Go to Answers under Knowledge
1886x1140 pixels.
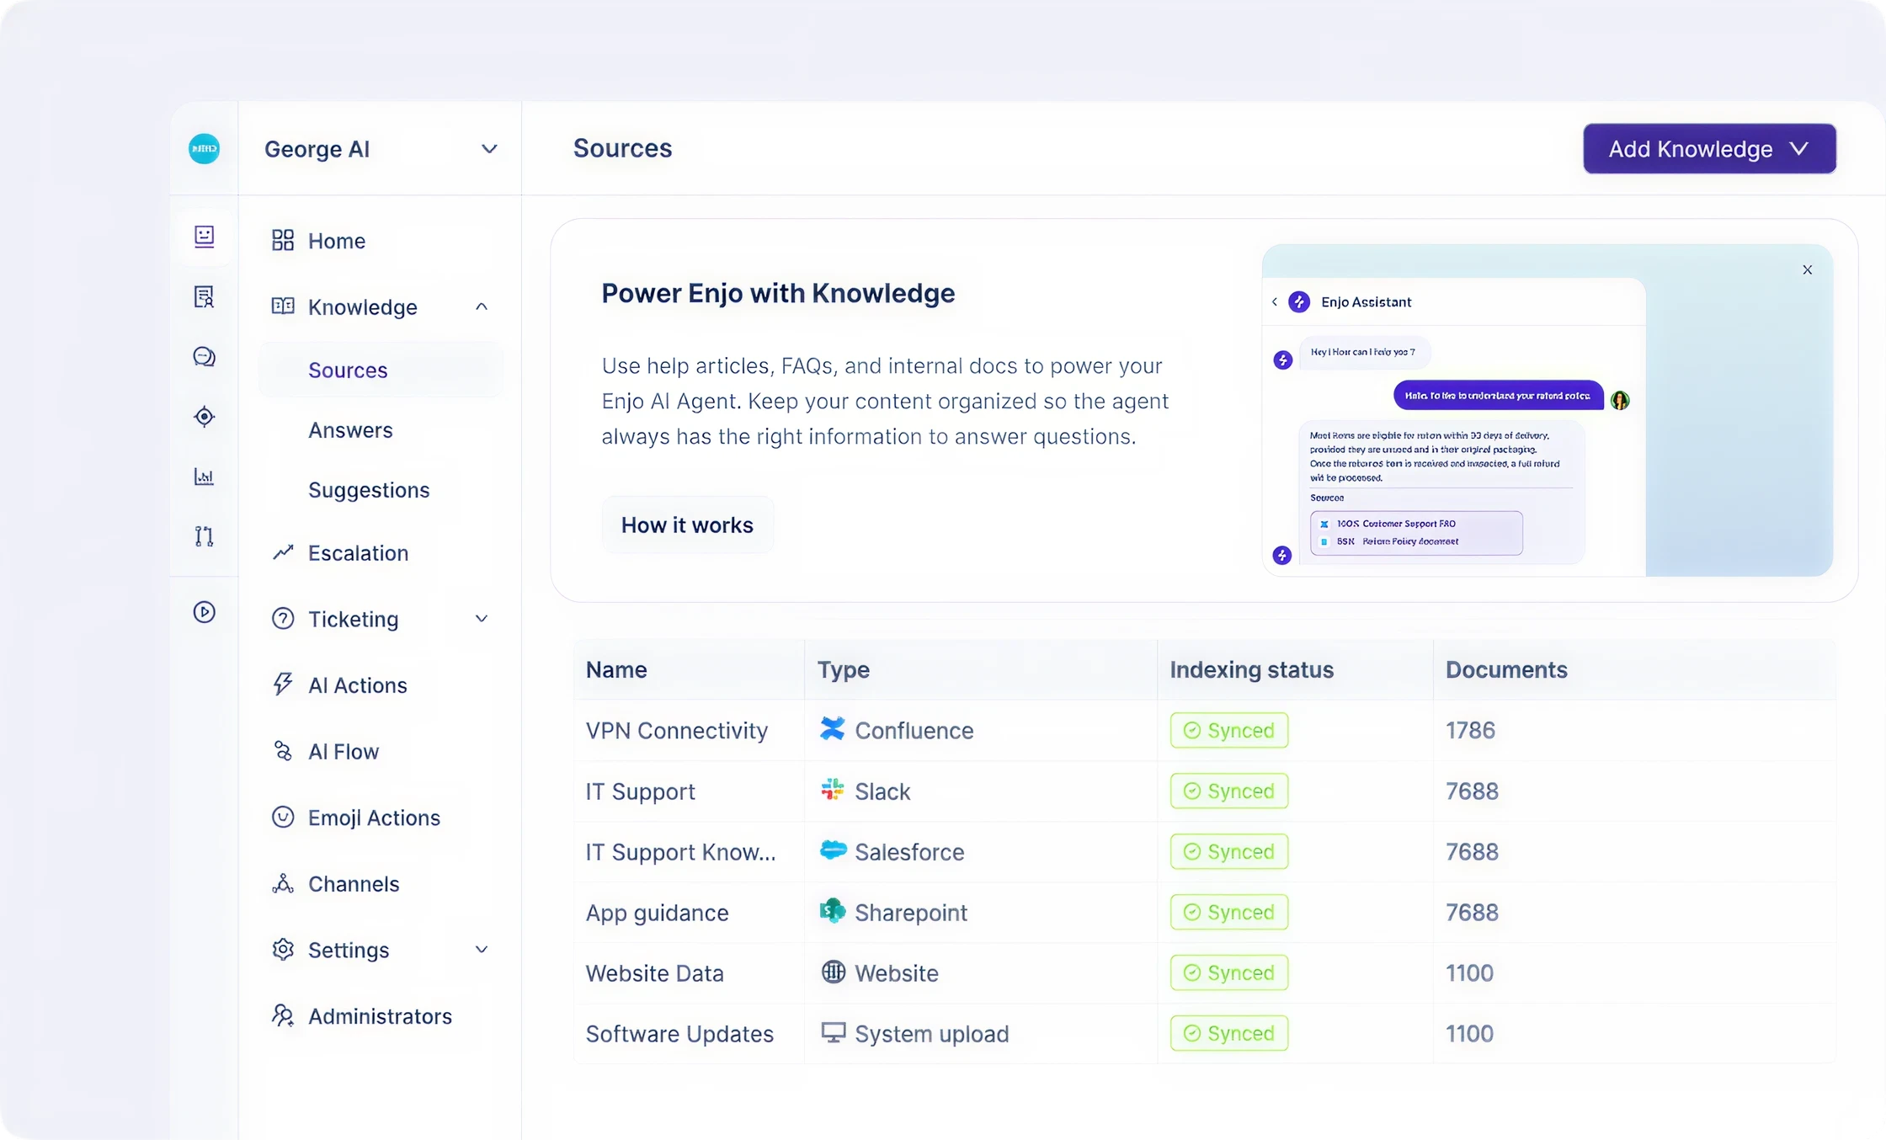(x=350, y=430)
